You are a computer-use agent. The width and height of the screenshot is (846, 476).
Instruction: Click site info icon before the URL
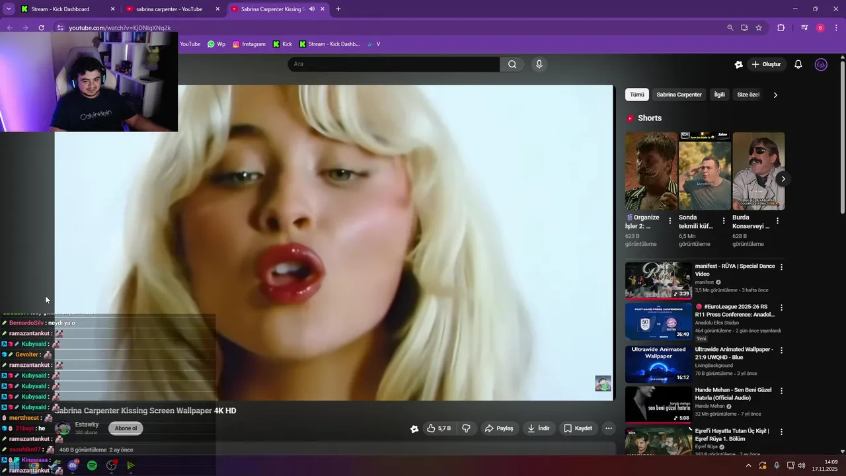[59, 28]
